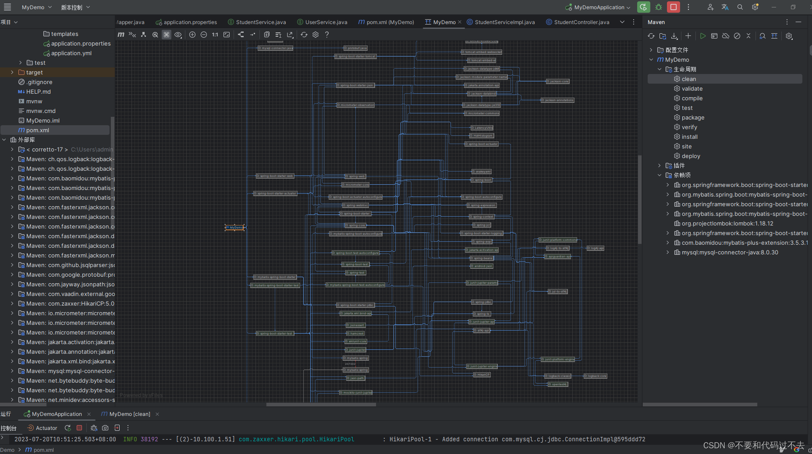The width and height of the screenshot is (812, 454).
Task: Click the IDE settings gear in title bar
Action: (x=755, y=7)
